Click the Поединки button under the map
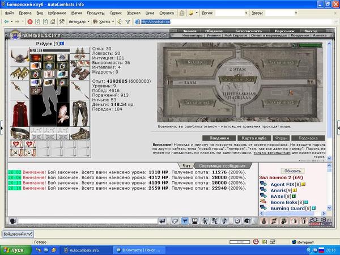The image size is (340, 255). (219, 138)
